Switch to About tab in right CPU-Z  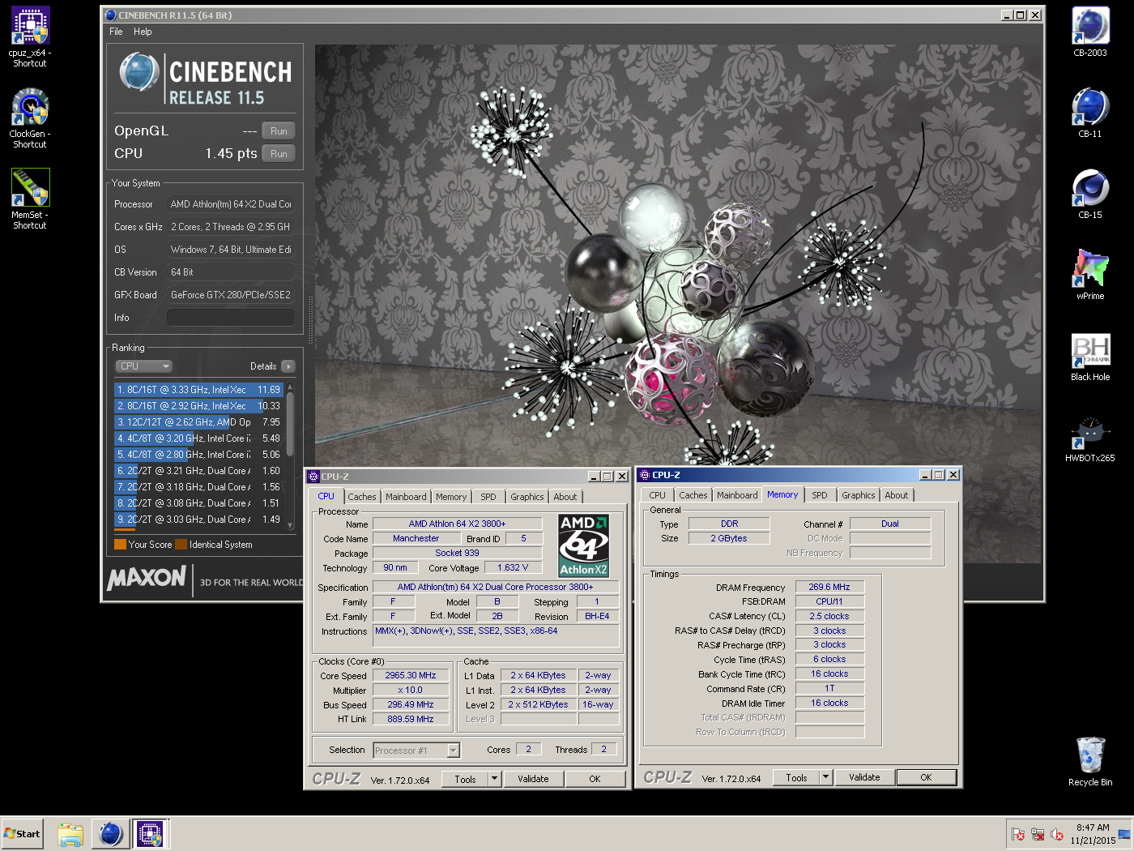coord(897,495)
